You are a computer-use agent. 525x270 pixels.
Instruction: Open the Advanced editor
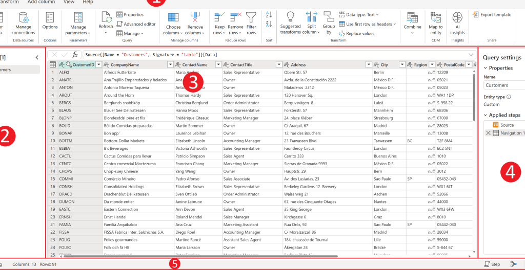pos(136,24)
